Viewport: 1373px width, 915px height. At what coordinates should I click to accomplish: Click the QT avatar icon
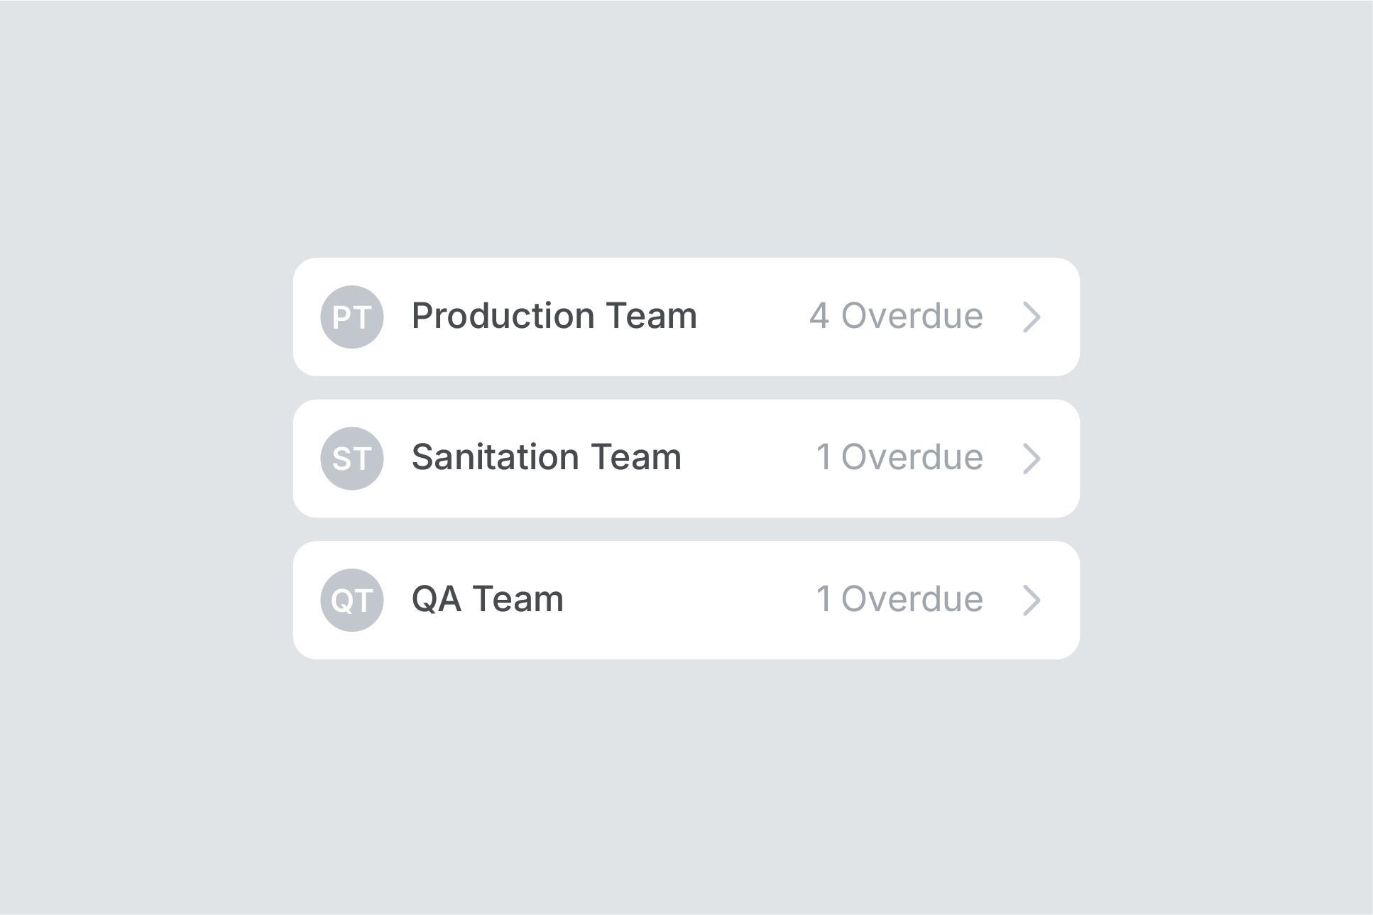pyautogui.click(x=352, y=600)
